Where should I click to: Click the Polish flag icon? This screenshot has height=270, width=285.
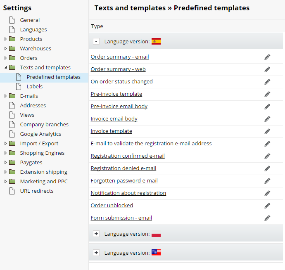click(156, 234)
